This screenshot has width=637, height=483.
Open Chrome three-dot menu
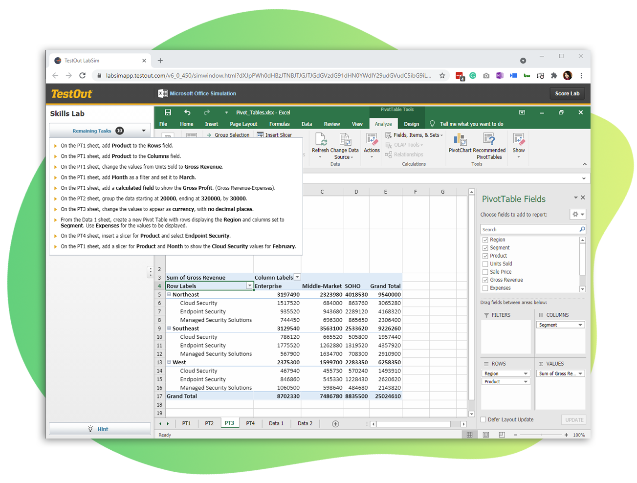click(x=581, y=75)
